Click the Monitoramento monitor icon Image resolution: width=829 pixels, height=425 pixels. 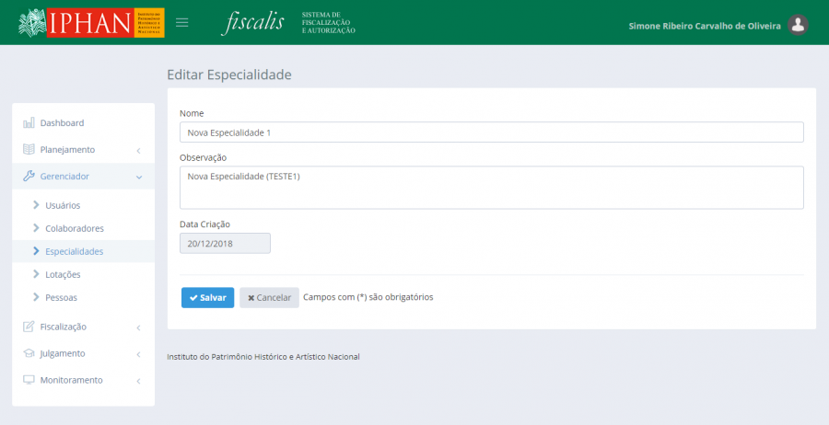coord(29,380)
